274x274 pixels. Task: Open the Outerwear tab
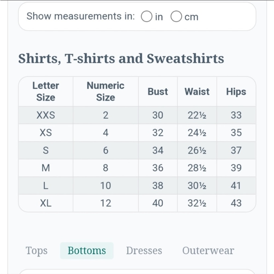(208, 251)
